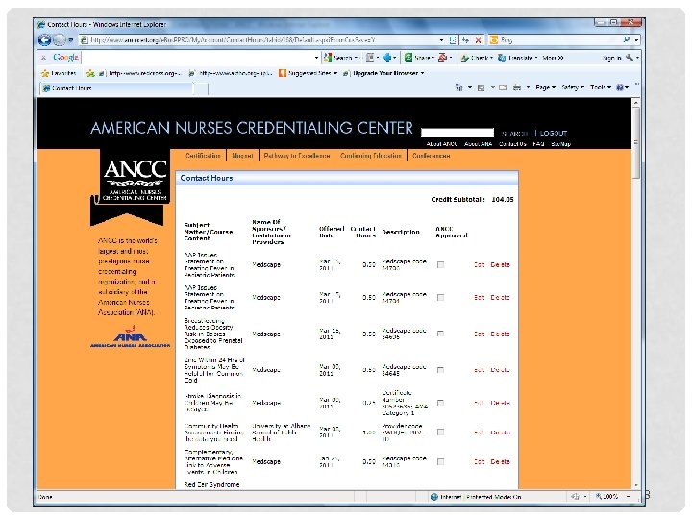This screenshot has width=692, height=519.
Task: Open the Contact Us header link
Action: coord(512,144)
